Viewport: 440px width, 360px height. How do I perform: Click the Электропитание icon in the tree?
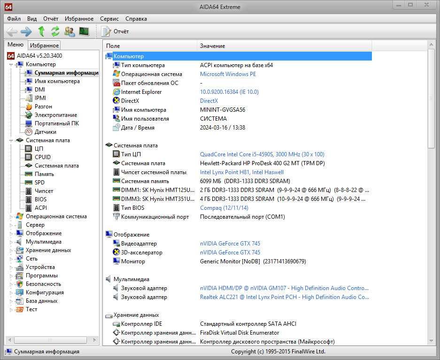click(x=29, y=115)
